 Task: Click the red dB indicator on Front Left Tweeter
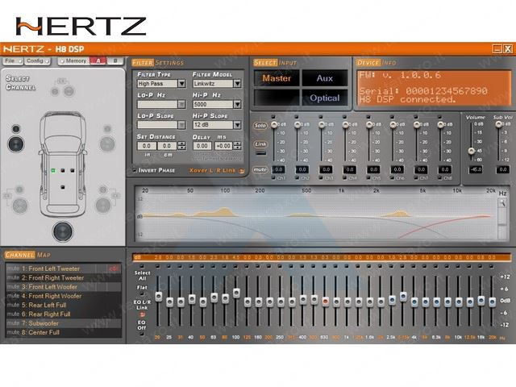(x=114, y=268)
